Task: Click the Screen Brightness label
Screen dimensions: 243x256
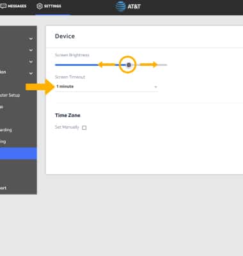Action: click(x=72, y=55)
